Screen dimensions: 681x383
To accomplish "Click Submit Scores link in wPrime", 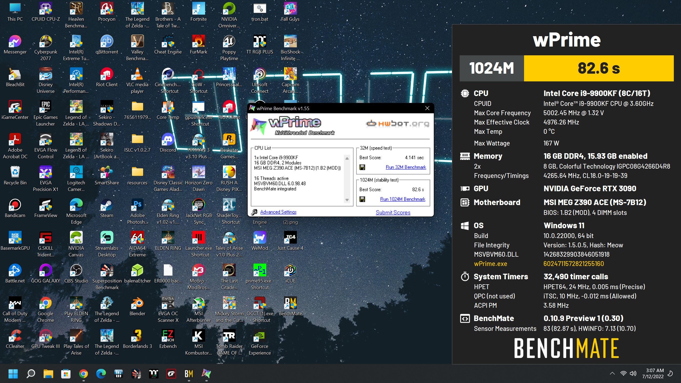I will (393, 213).
